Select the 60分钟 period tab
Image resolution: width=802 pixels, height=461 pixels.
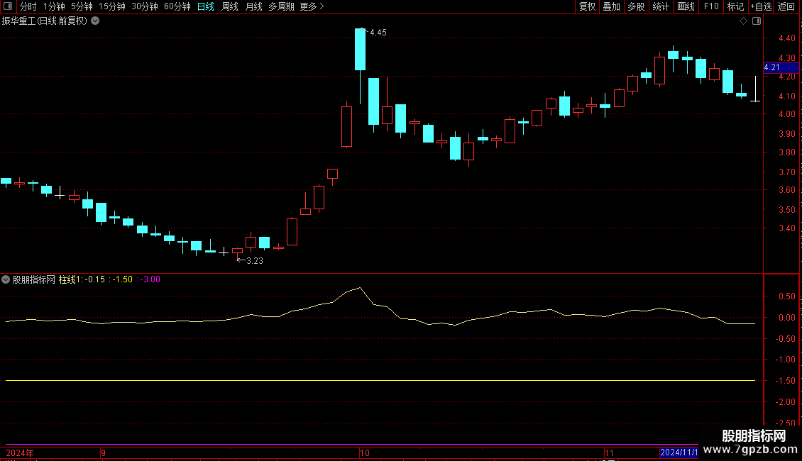[x=177, y=6]
